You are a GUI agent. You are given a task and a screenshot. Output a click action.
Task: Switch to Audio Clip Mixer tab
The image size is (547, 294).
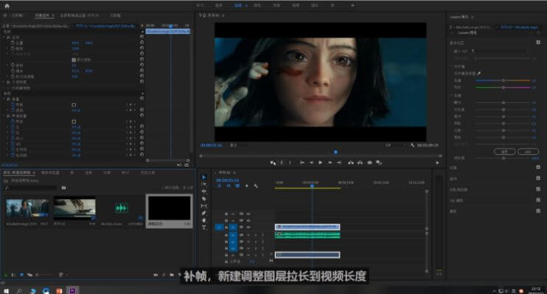pyautogui.click(x=79, y=15)
